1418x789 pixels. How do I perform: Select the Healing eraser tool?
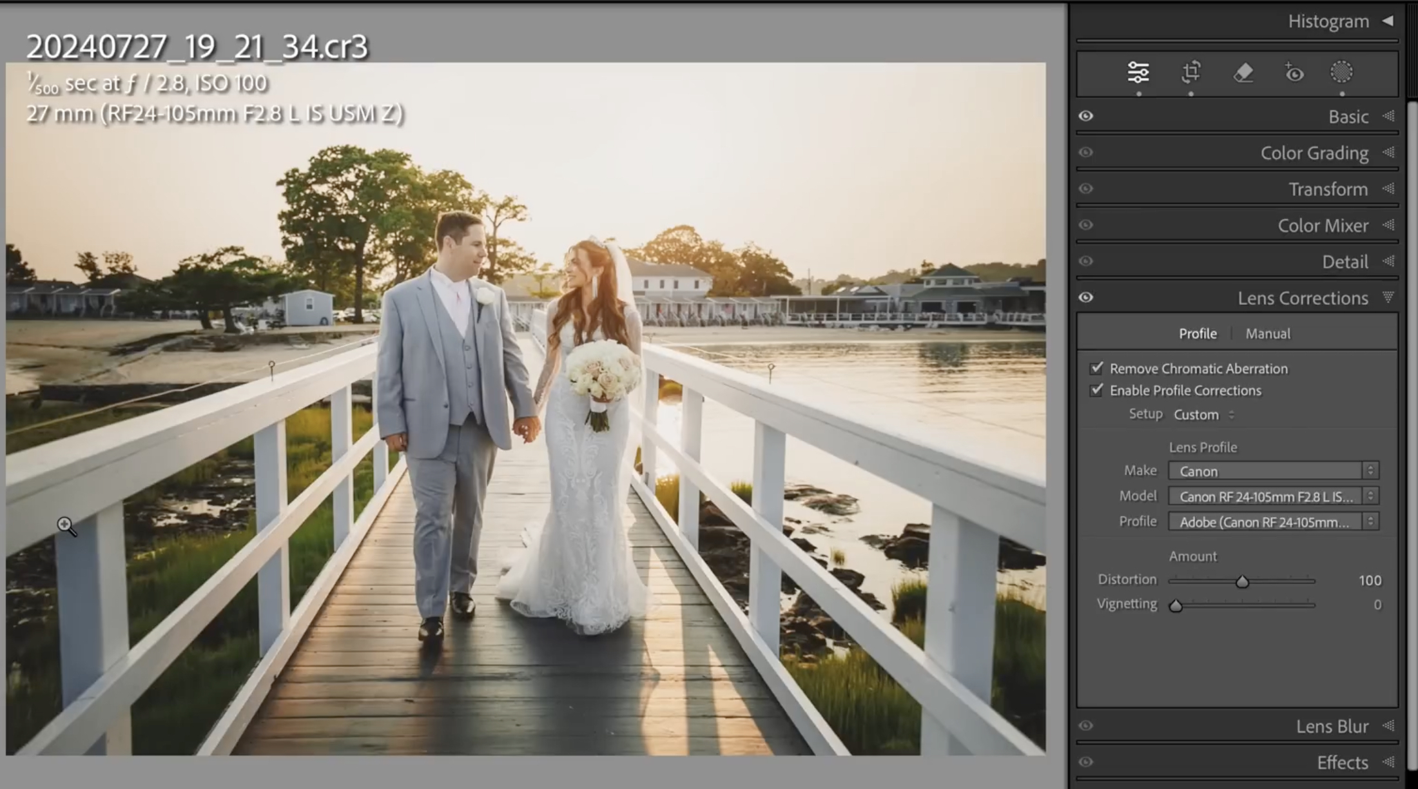click(x=1243, y=72)
